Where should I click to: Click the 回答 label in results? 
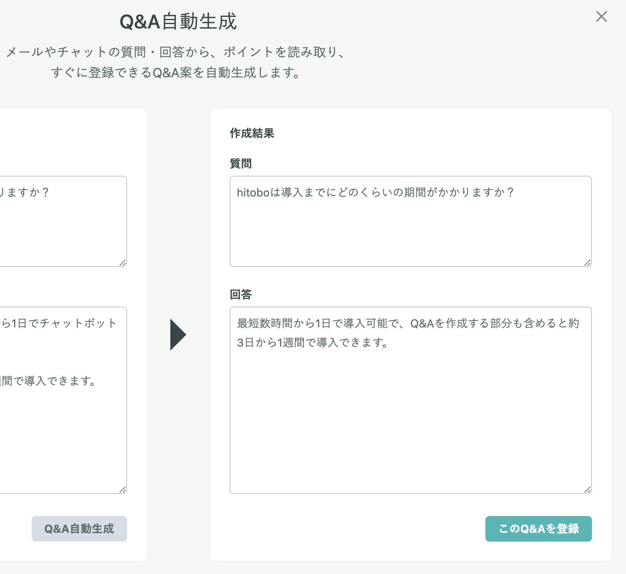(x=241, y=295)
